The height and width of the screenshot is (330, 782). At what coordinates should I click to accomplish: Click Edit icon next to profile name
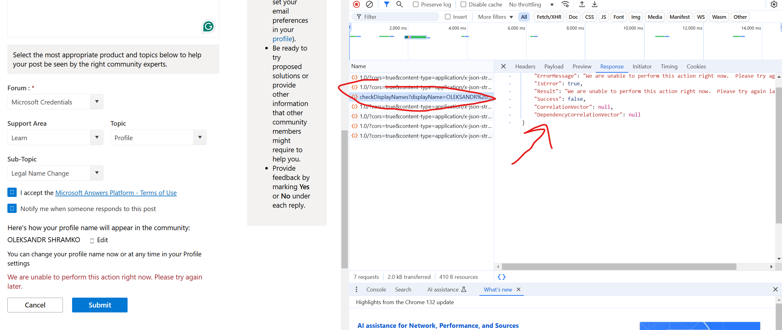pyautogui.click(x=92, y=241)
